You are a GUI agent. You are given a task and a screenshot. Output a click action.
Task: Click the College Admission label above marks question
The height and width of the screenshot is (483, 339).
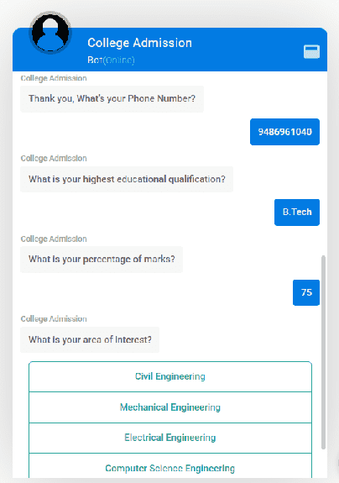(x=54, y=239)
